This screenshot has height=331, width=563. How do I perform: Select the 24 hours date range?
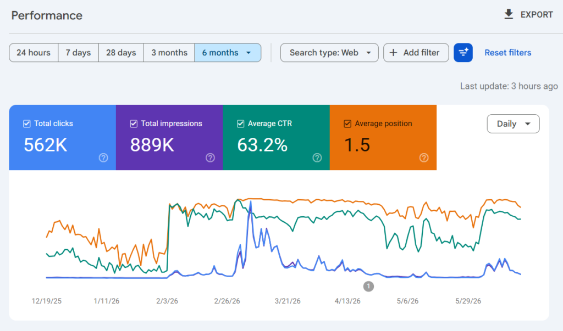pos(34,53)
